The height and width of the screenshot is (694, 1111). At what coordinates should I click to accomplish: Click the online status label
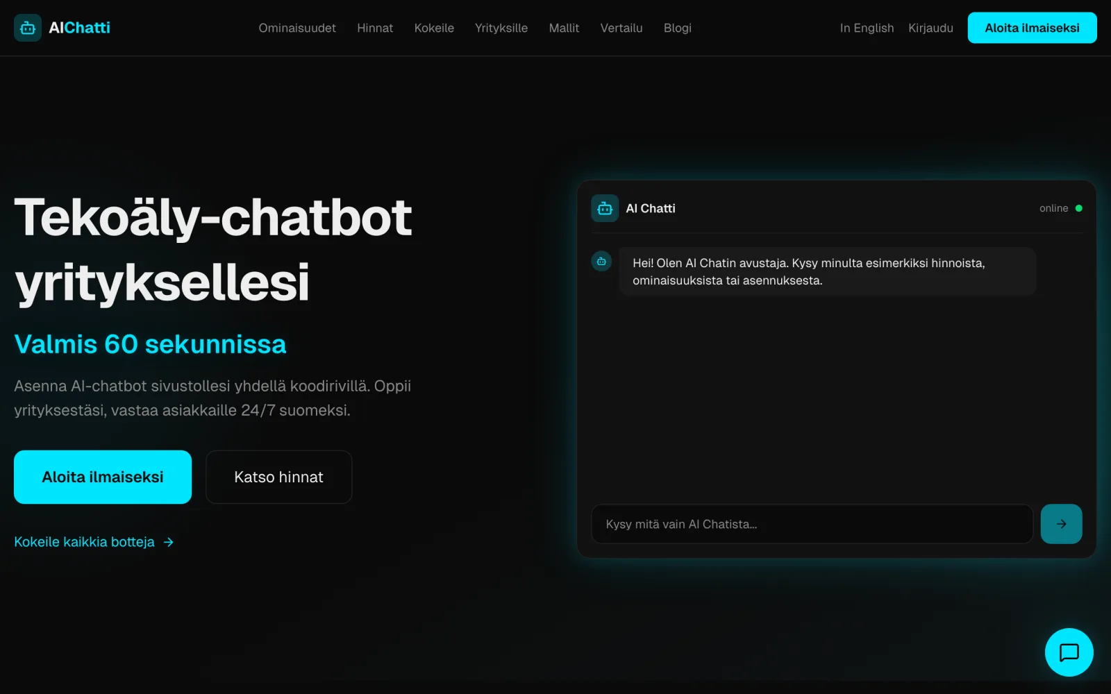(1053, 208)
